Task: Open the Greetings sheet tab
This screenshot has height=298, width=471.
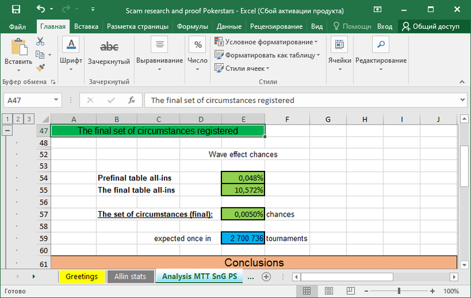Action: pos(81,276)
